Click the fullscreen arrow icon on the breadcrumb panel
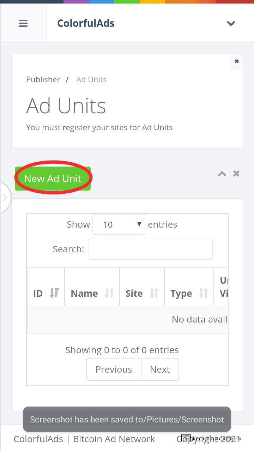The width and height of the screenshot is (254, 451). 236,61
